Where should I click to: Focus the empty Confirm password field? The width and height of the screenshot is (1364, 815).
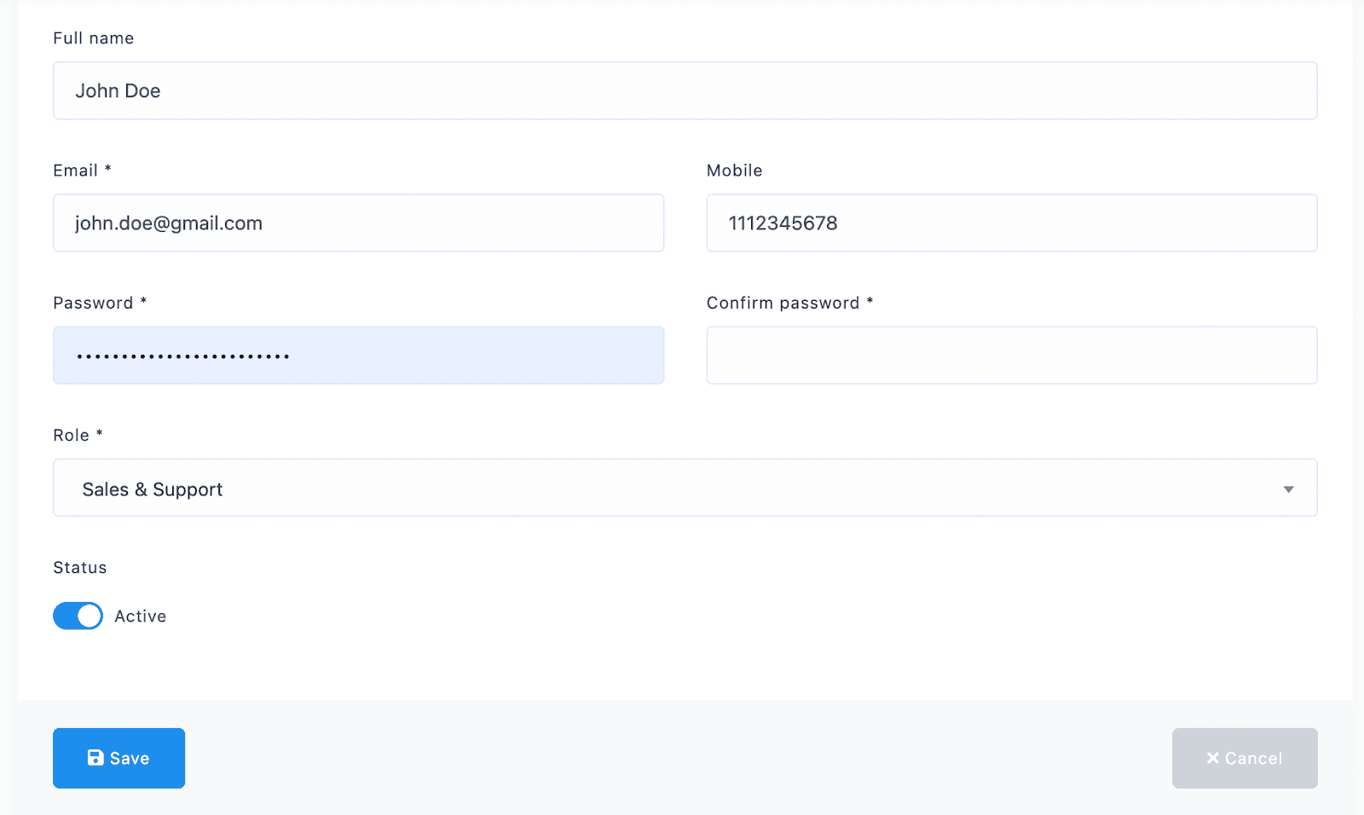pyautogui.click(x=1011, y=355)
